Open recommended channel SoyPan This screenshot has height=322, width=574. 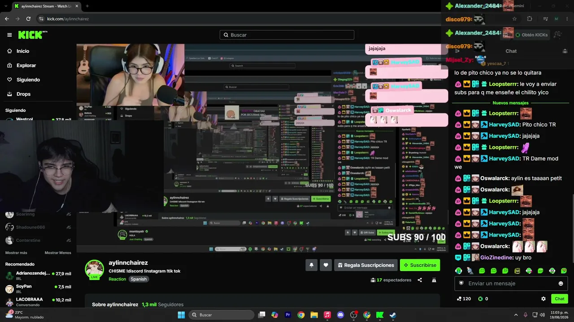click(x=38, y=288)
